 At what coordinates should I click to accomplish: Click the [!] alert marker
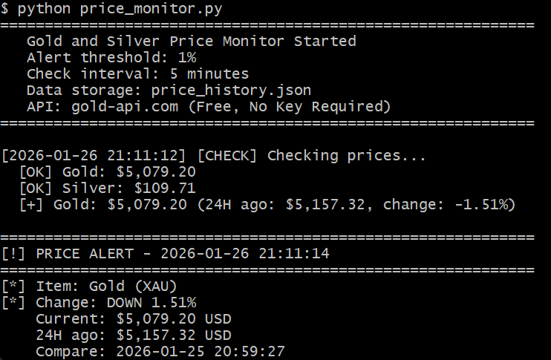[x=14, y=254]
